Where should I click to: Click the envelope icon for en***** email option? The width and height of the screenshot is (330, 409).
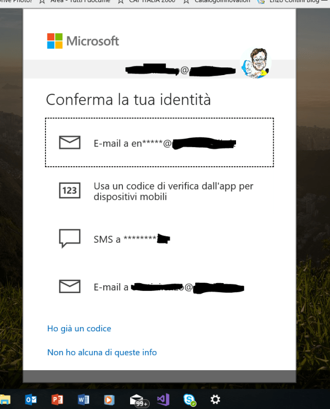pyautogui.click(x=70, y=142)
